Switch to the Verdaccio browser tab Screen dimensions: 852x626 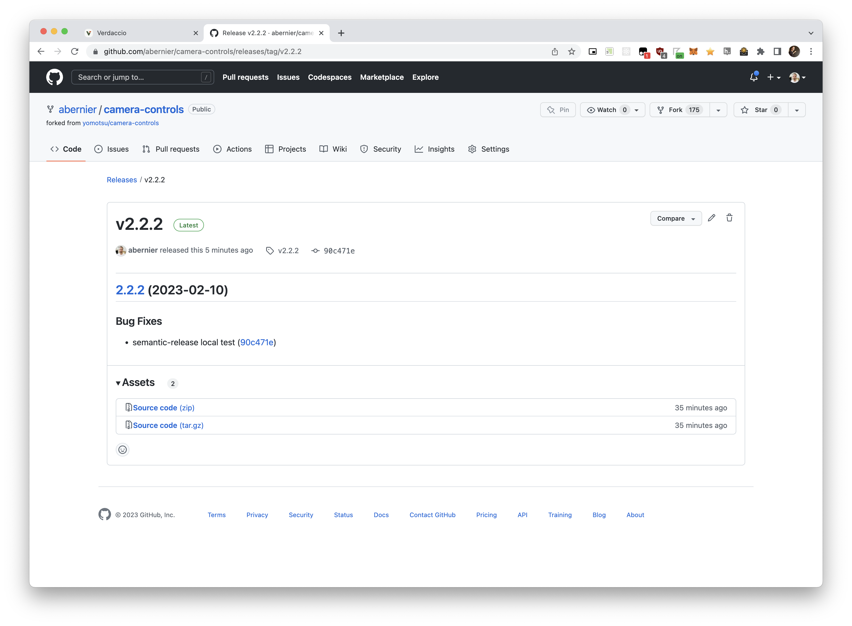tap(141, 33)
